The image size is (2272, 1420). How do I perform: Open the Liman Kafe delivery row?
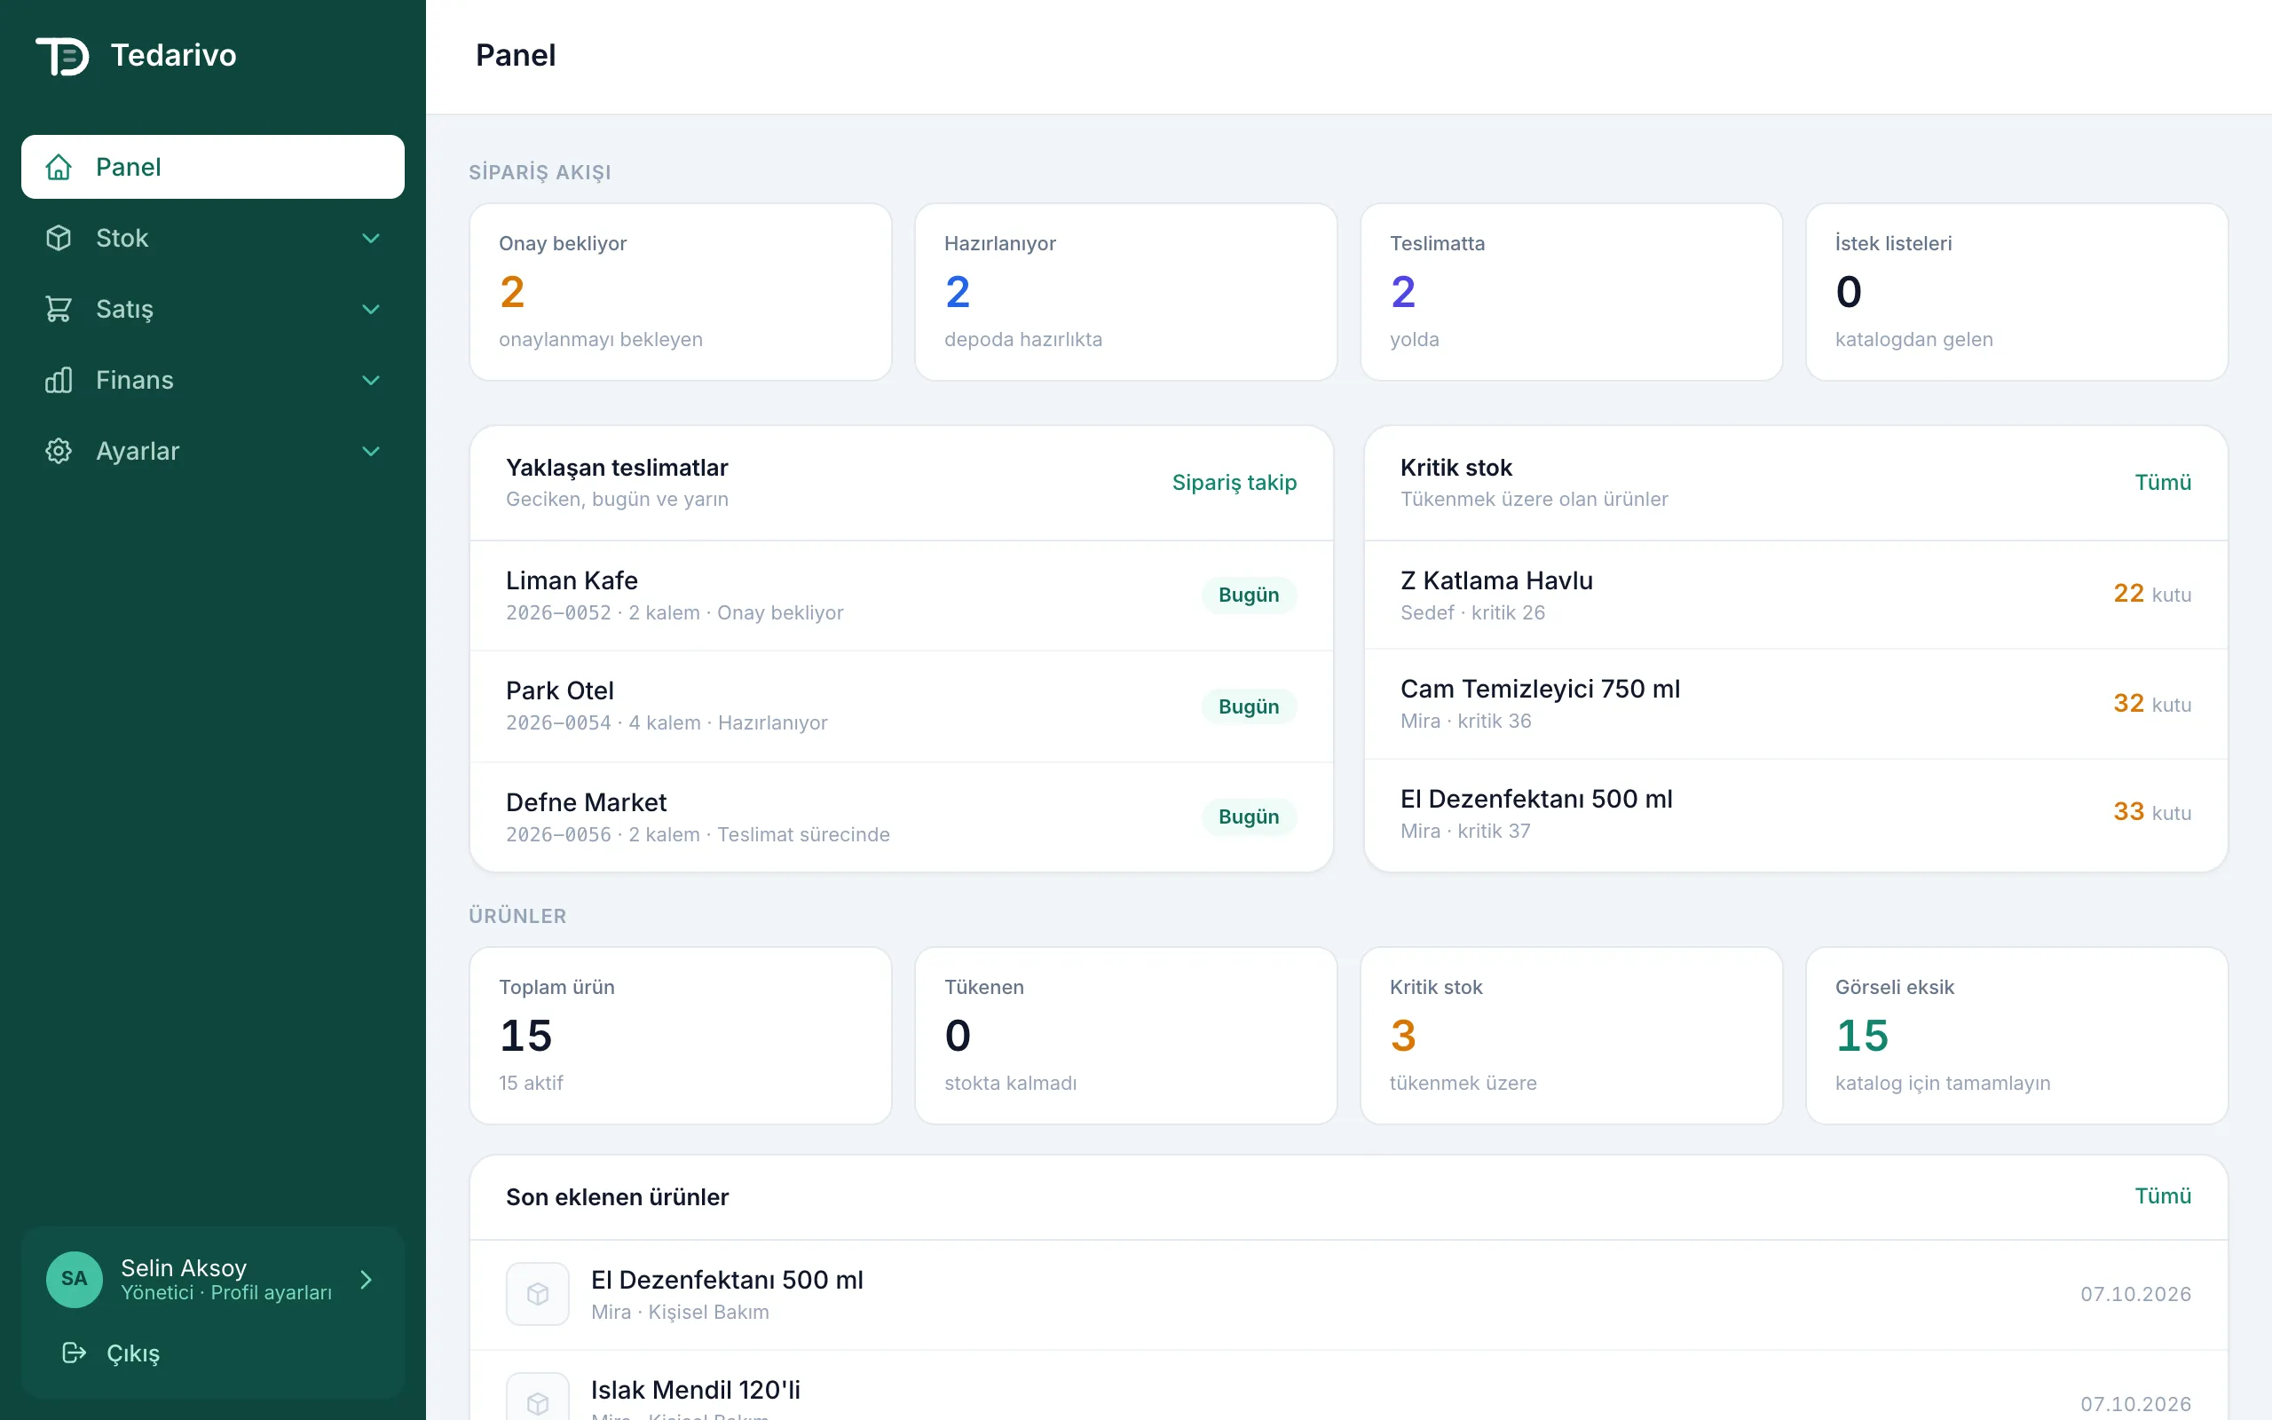point(902,596)
